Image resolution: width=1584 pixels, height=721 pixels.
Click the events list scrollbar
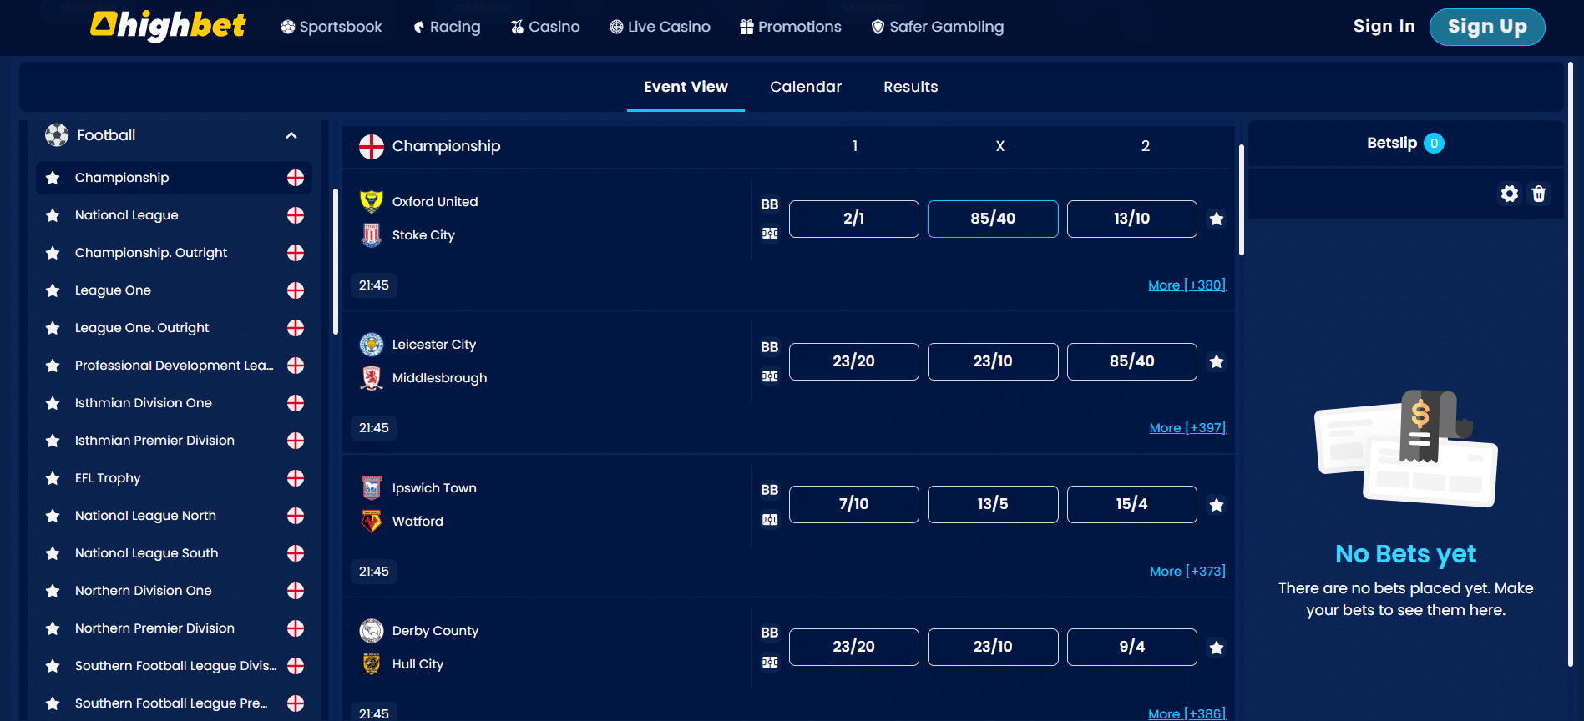(x=1242, y=199)
